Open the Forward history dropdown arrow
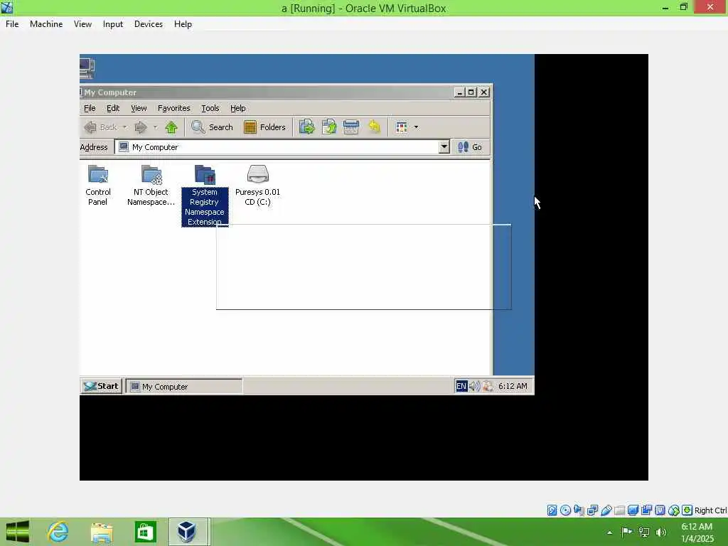This screenshot has height=546, width=728. (156, 127)
